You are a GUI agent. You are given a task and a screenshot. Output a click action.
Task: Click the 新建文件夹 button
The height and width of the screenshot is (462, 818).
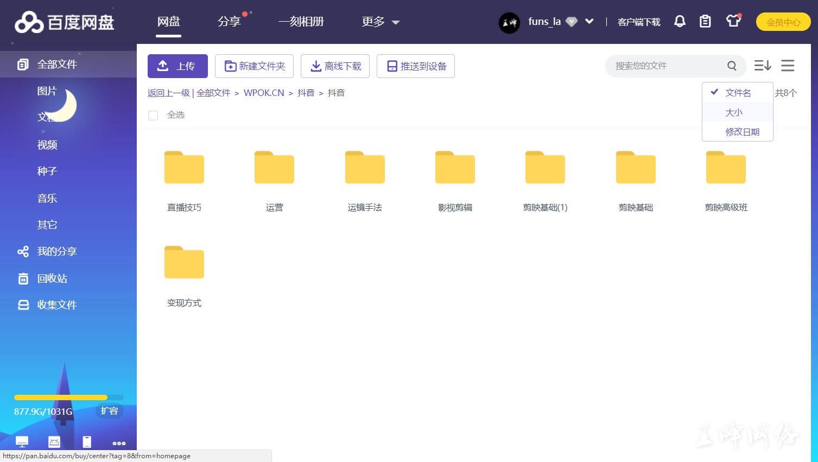click(254, 66)
